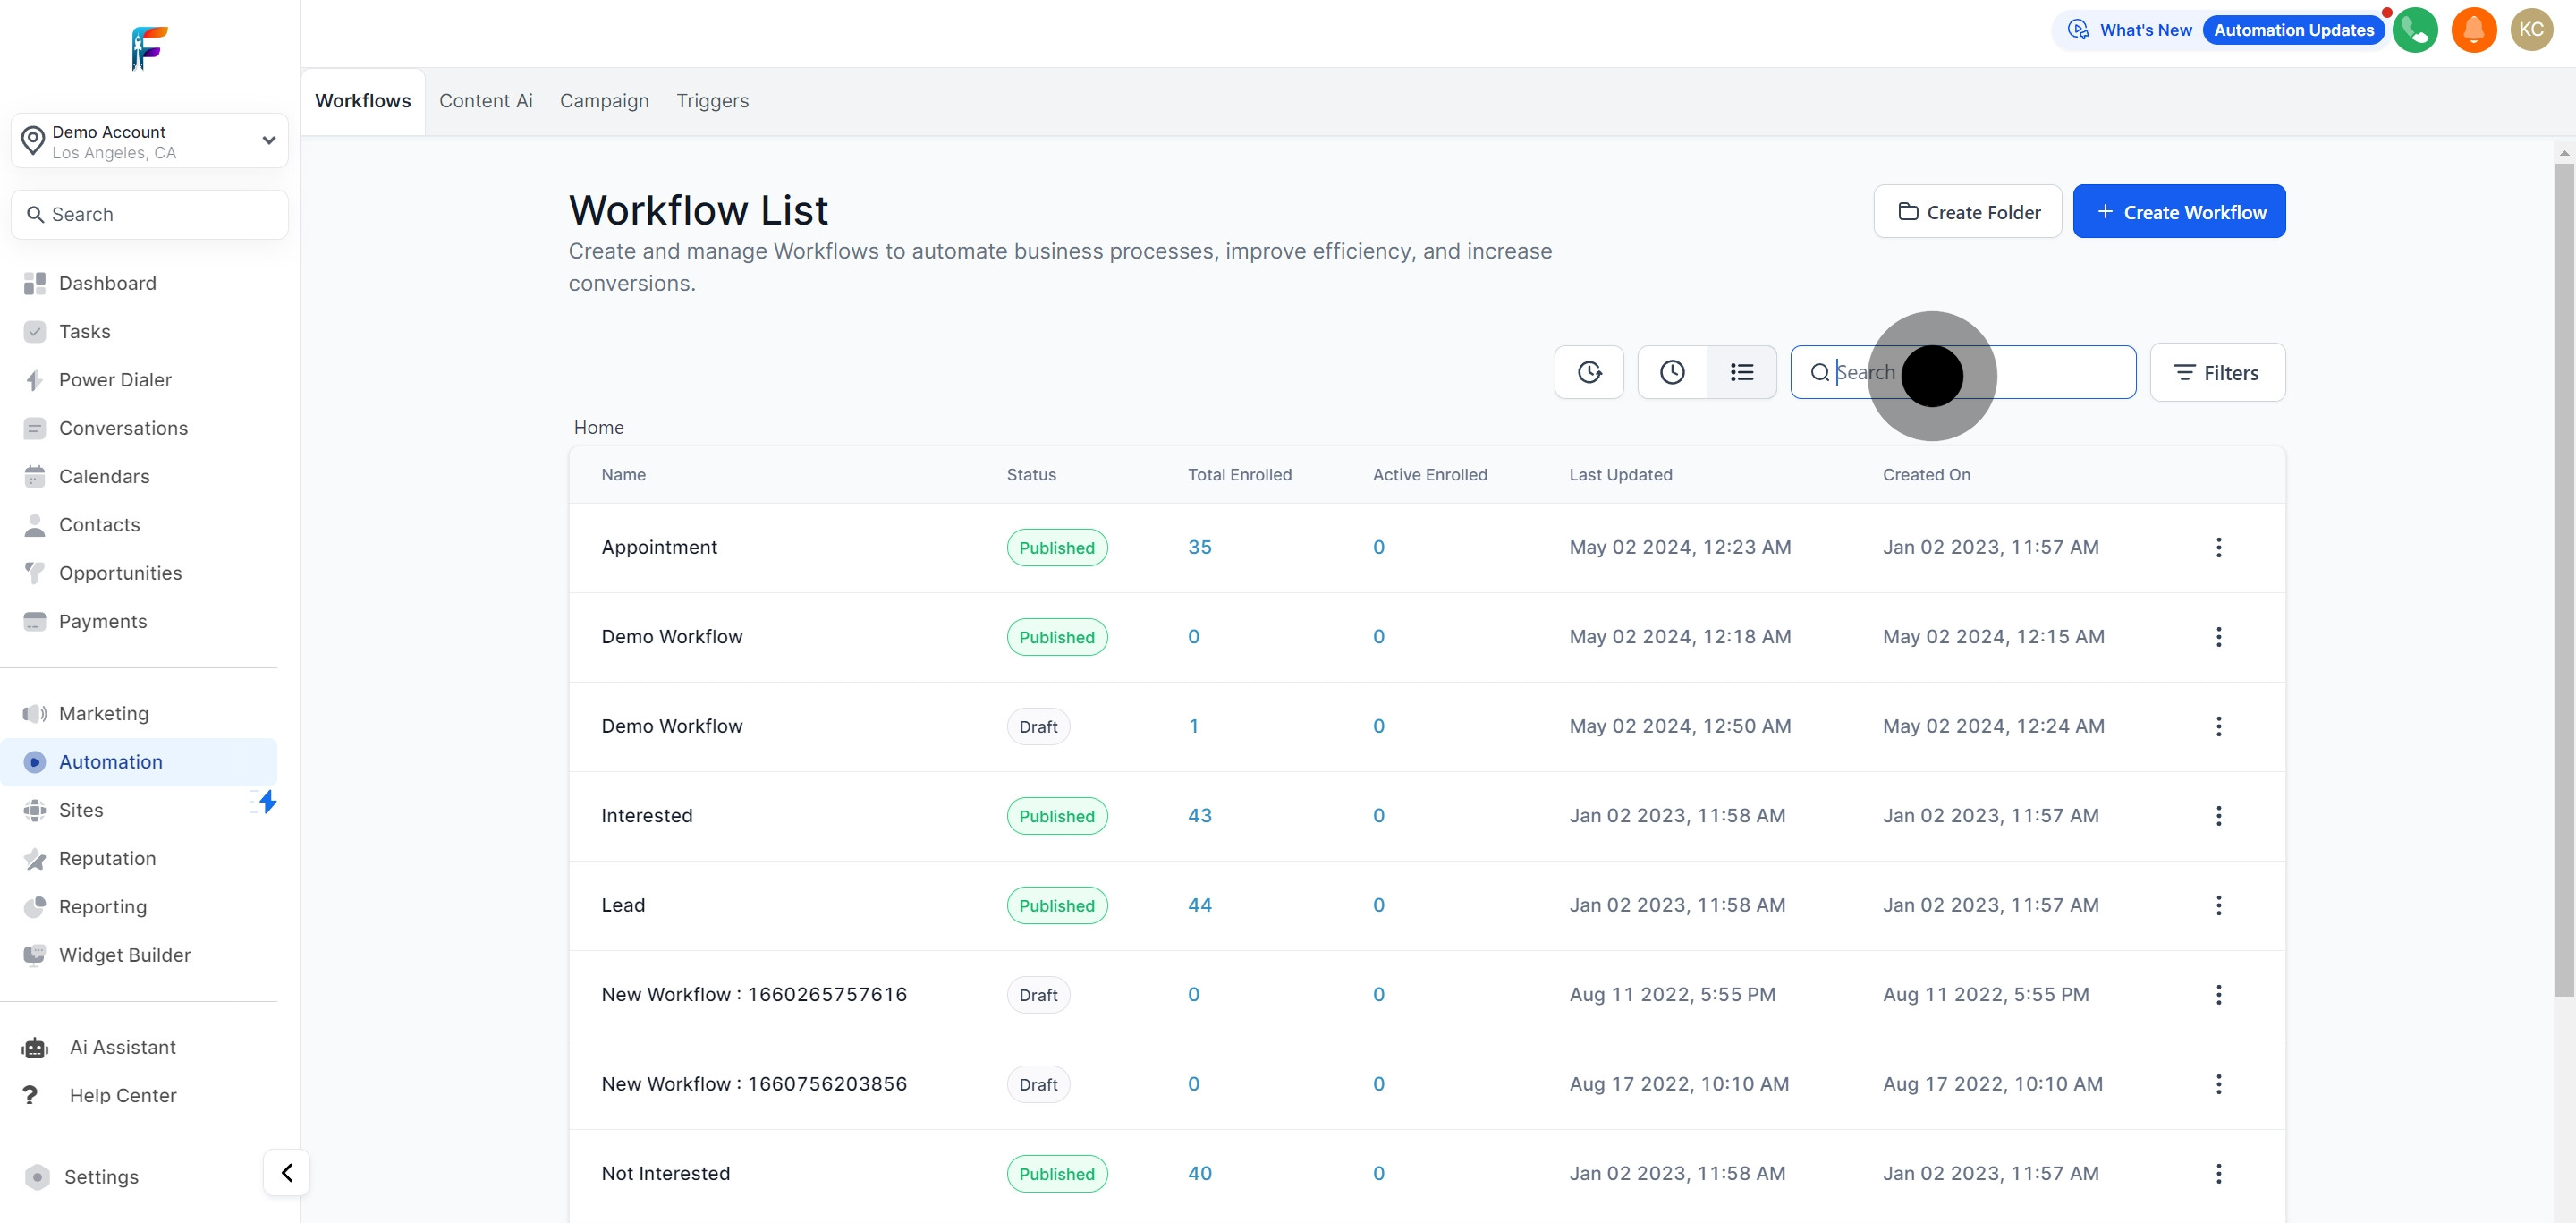This screenshot has width=2576, height=1223.
Task: Select Automation in the sidebar
Action: (139, 762)
